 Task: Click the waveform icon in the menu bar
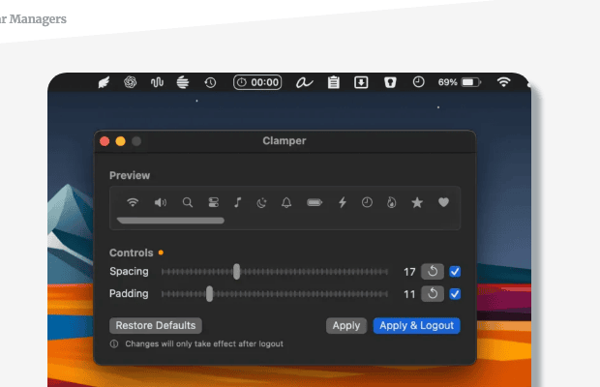tap(157, 82)
